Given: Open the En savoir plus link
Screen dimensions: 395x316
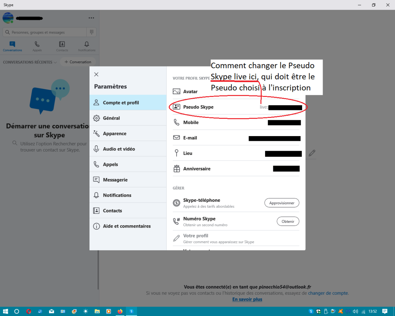Looking at the screenshot, I should (247, 299).
